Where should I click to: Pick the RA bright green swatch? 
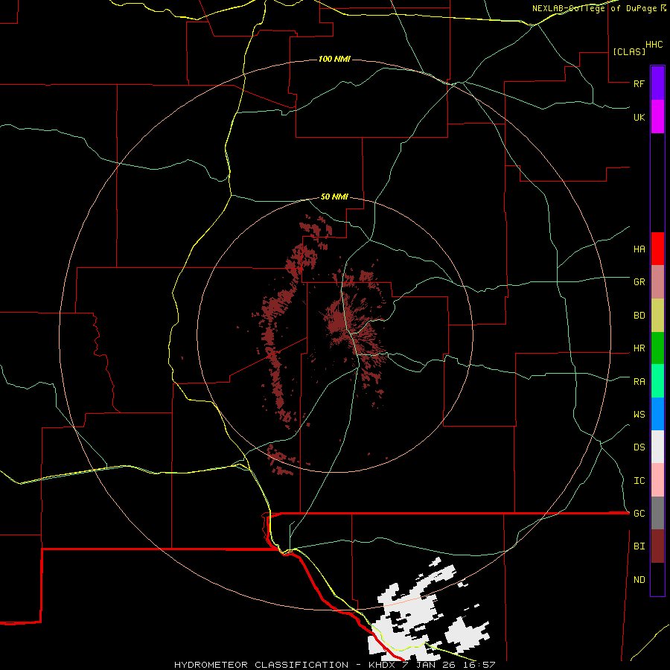coord(657,381)
